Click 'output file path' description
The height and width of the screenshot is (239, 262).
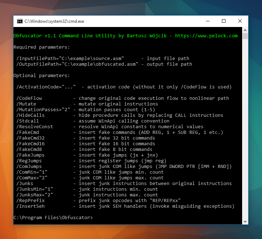(x=169, y=64)
